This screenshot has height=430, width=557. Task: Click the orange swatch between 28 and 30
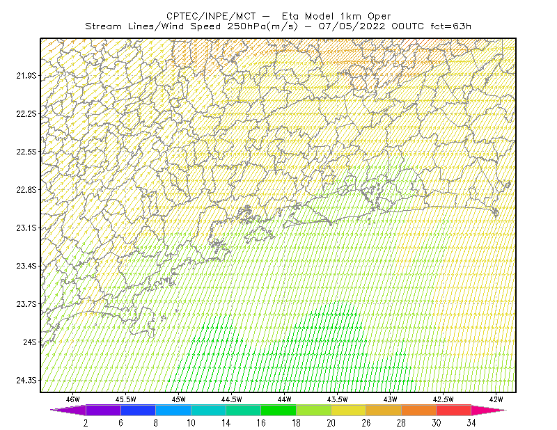click(x=419, y=410)
